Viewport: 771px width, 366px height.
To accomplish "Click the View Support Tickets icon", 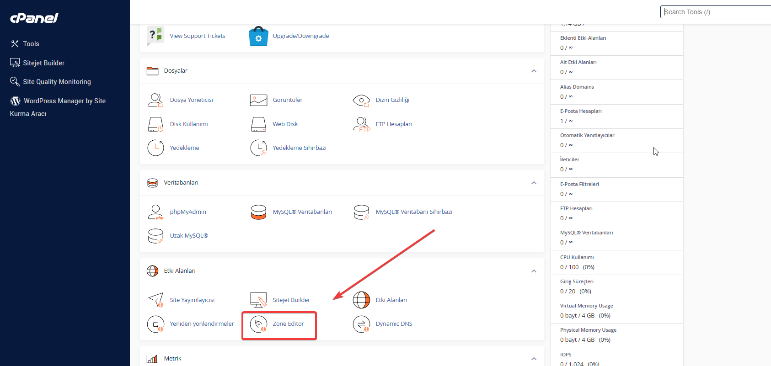I will pyautogui.click(x=155, y=36).
